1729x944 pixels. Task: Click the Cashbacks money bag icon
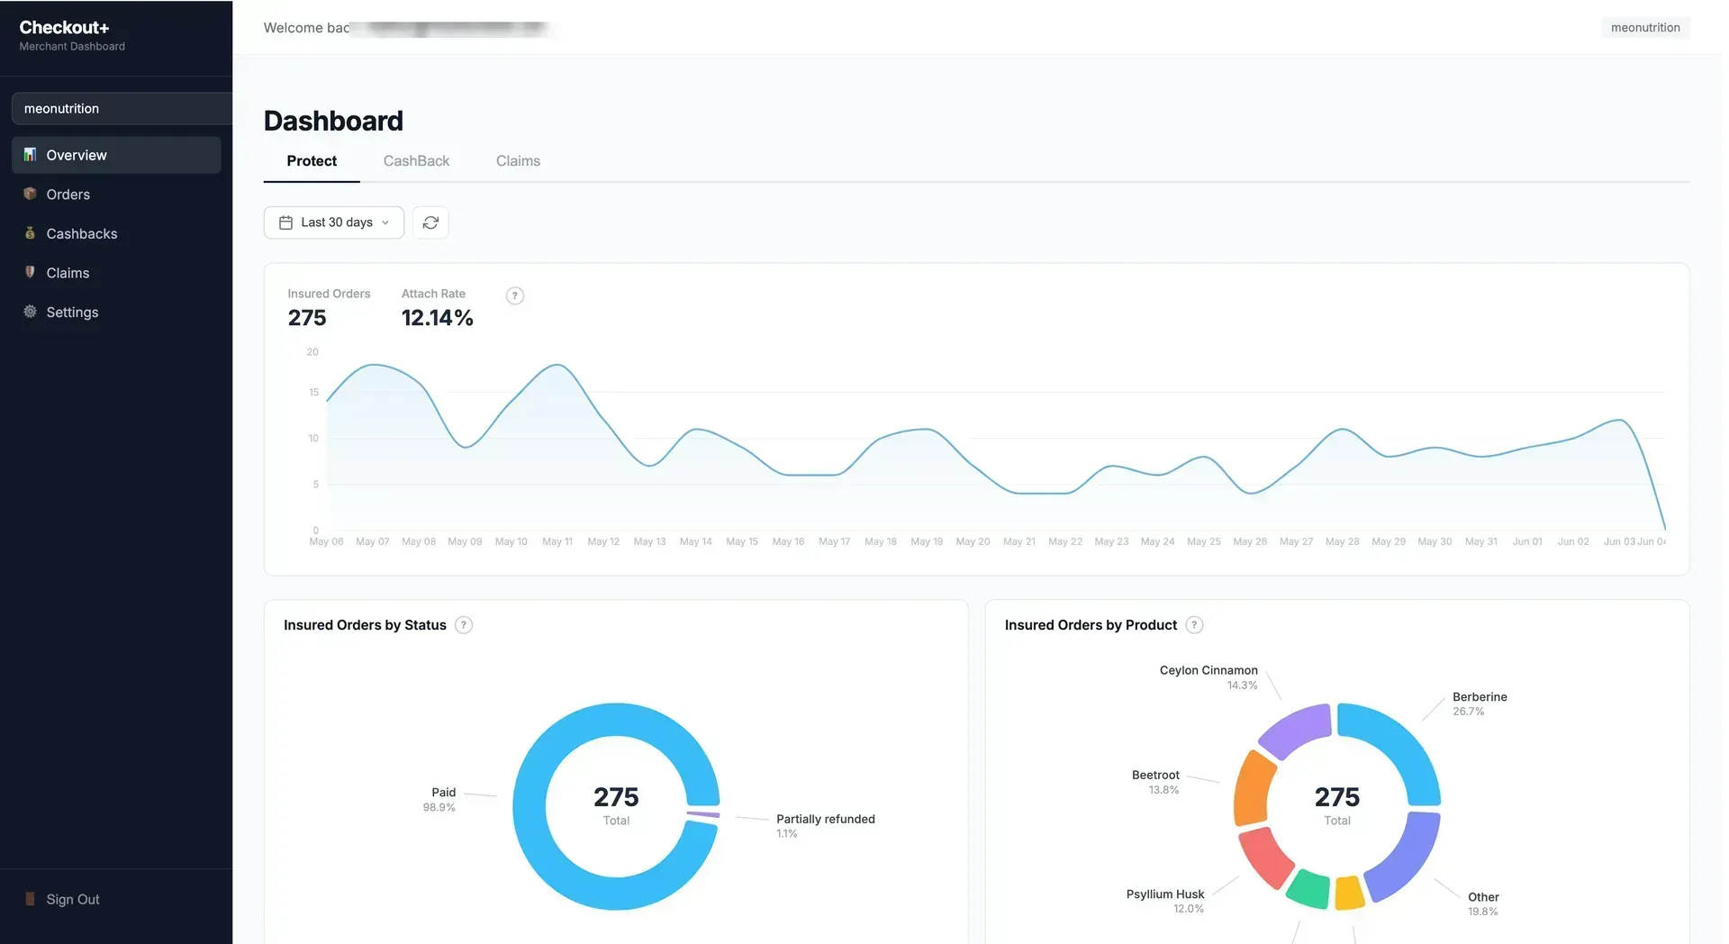(x=30, y=233)
